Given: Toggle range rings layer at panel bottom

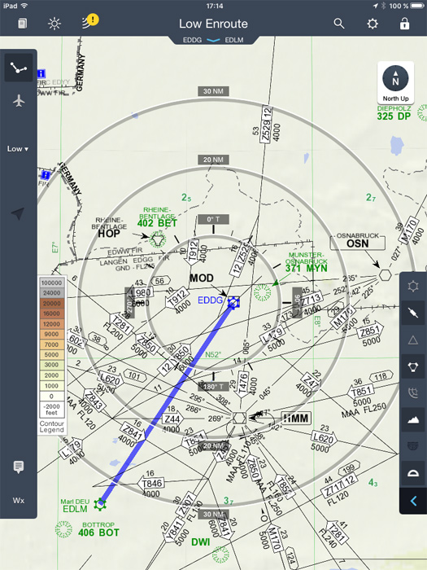Looking at the screenshot, I should click(x=413, y=473).
